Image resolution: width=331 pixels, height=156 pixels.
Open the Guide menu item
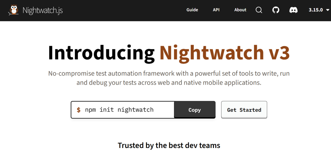(x=192, y=10)
